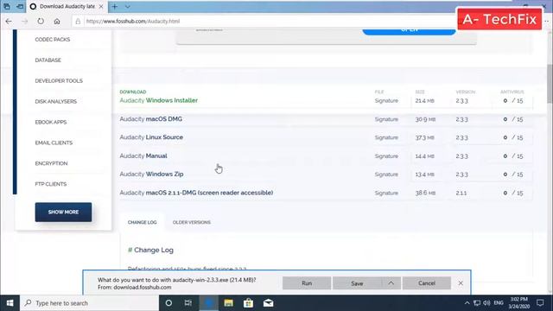
Task: Run the audacity-win-2.3.3.exe download
Action: click(307, 283)
